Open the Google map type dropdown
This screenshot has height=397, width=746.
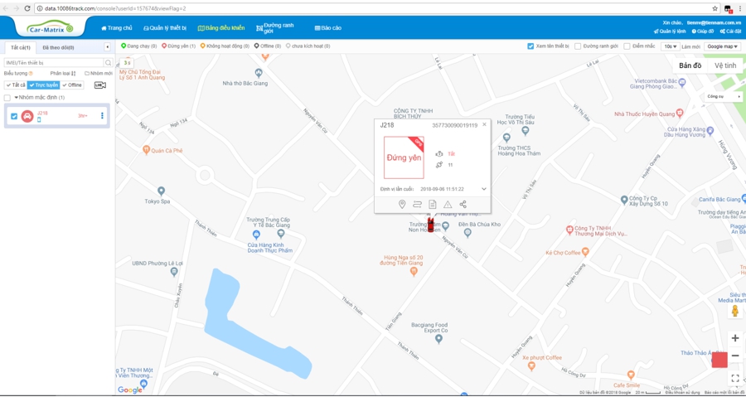722,46
